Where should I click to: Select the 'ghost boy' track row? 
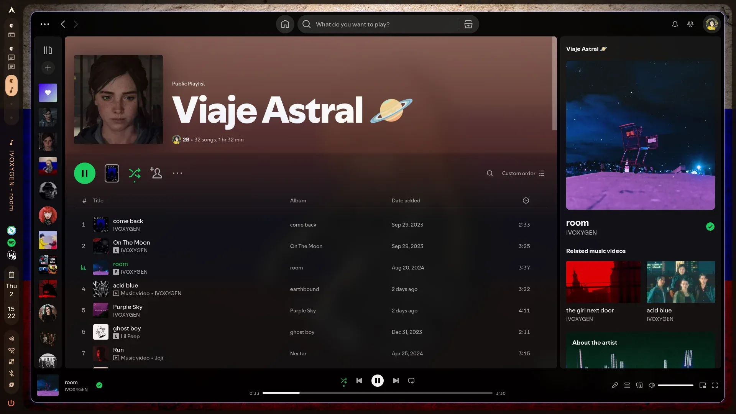[x=310, y=332]
